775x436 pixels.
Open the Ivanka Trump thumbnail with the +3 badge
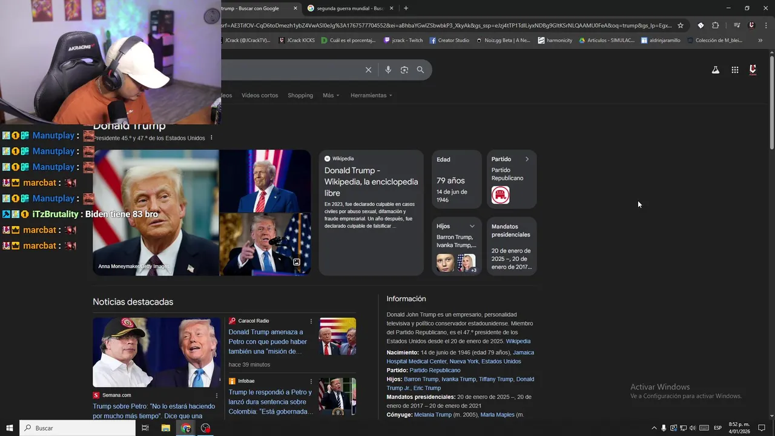pos(466,263)
